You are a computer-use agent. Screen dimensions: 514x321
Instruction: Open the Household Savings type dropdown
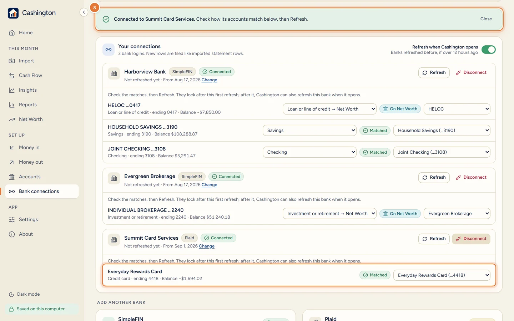coord(309,131)
